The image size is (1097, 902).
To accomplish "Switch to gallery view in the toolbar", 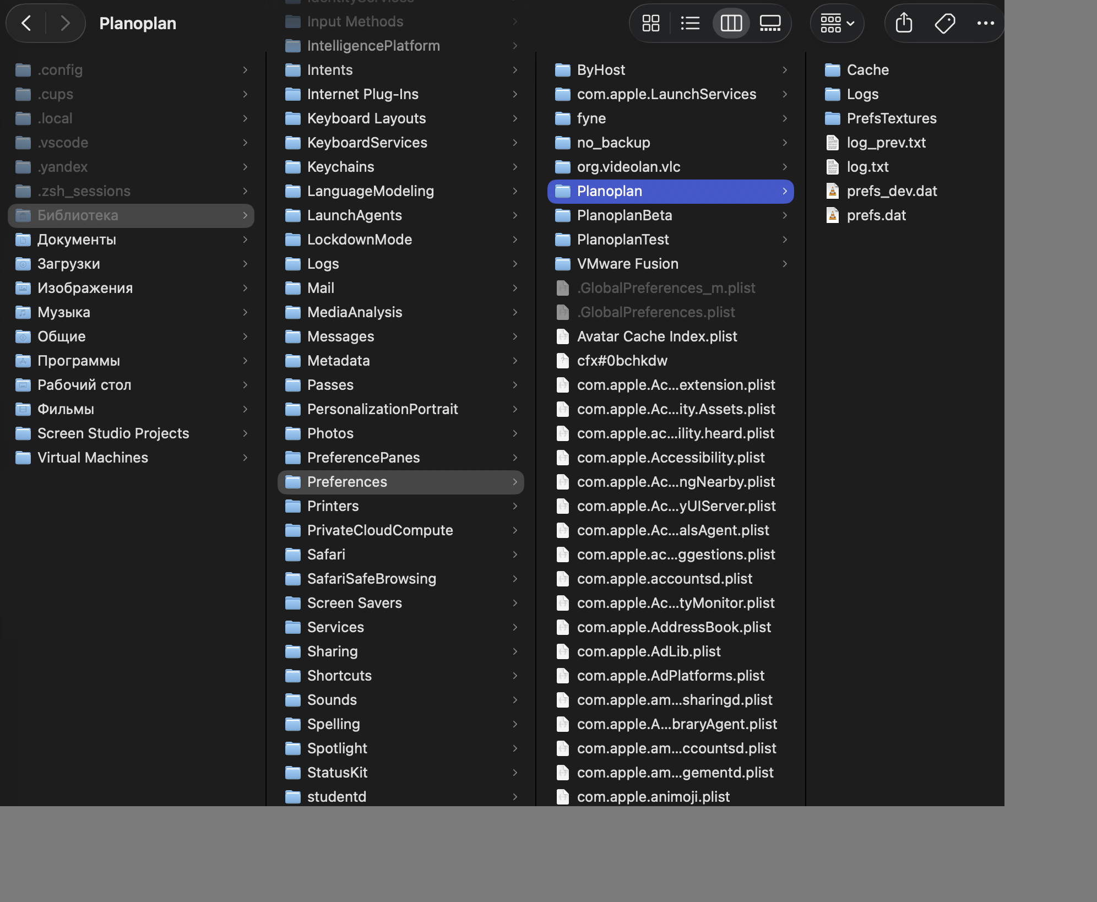I will point(770,23).
